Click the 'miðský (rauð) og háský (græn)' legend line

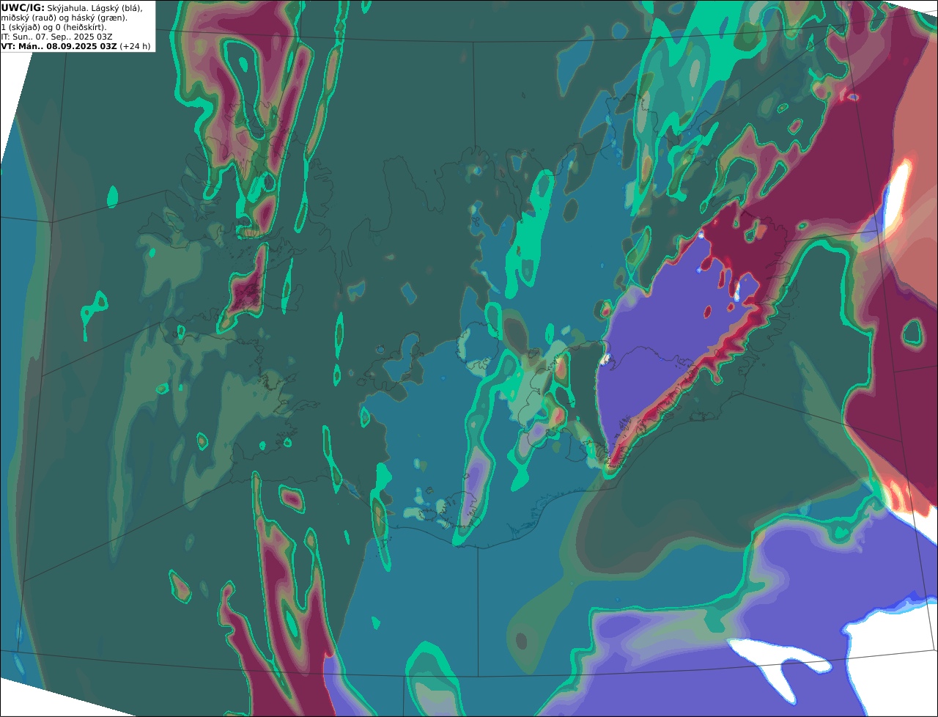pos(64,18)
